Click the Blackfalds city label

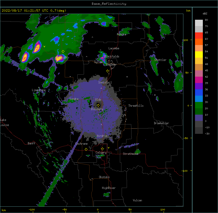click(x=112, y=56)
